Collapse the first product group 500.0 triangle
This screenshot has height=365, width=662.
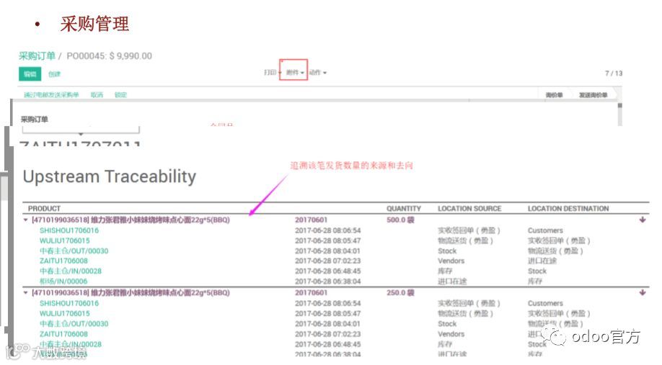[x=26, y=220]
